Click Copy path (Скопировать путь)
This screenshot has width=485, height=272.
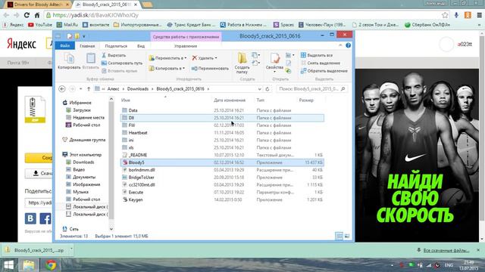pyautogui.click(x=122, y=63)
